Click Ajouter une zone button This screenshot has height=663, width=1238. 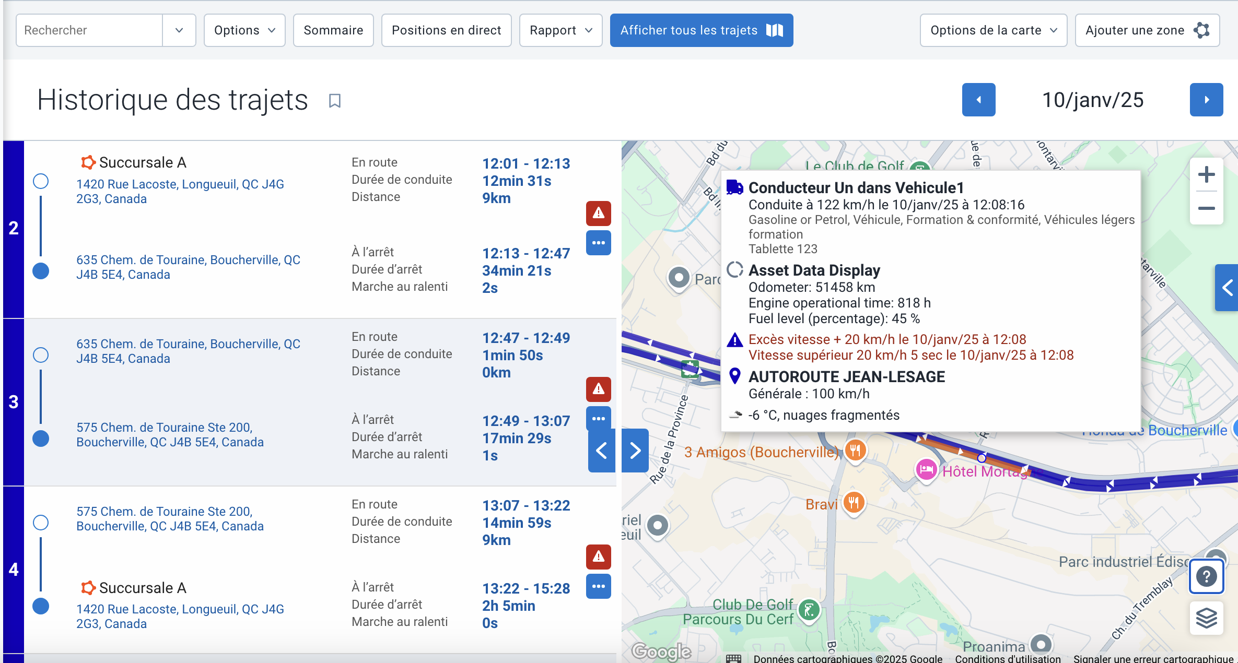(1148, 30)
